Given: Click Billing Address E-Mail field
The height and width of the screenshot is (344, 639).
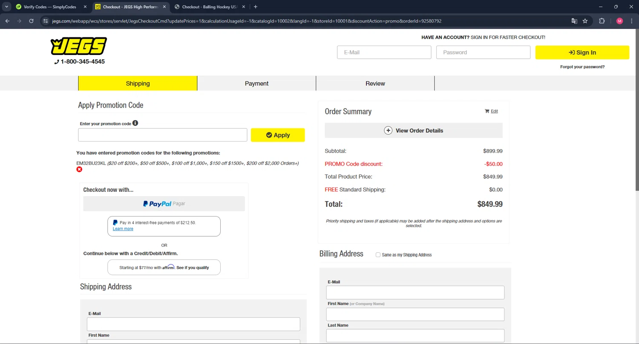Looking at the screenshot, I should coord(415,293).
